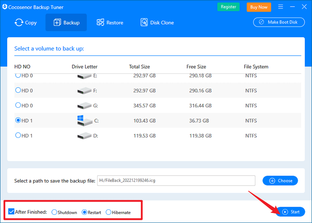312x223 pixels.
Task: Uncheck the After Finished checkbox
Action: [11, 211]
